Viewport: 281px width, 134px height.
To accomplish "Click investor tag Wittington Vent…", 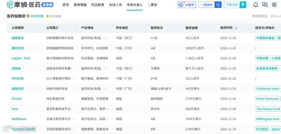I will 268,119.
